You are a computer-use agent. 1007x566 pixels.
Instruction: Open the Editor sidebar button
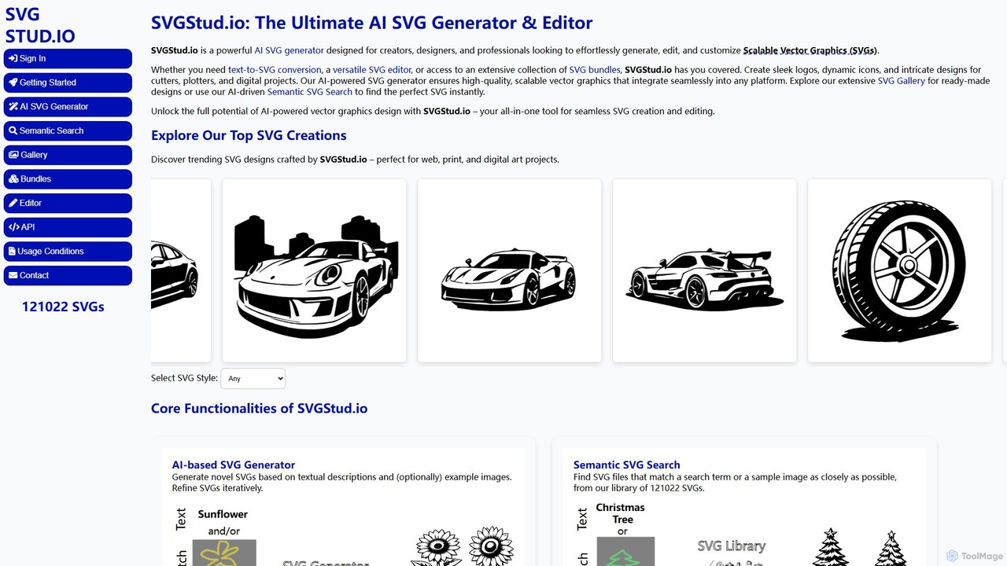[x=68, y=203]
